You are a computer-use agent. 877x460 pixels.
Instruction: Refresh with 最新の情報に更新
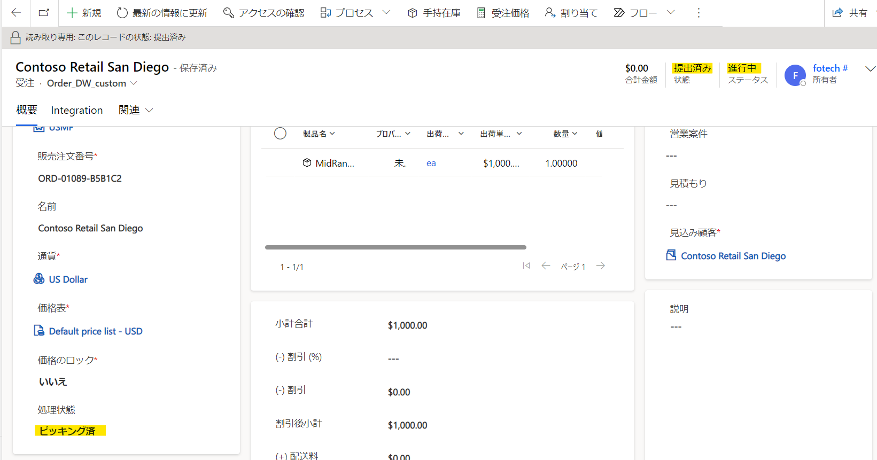click(162, 13)
